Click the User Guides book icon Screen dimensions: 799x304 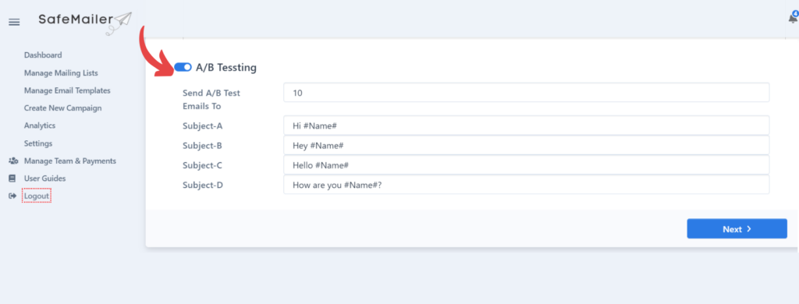[x=12, y=179]
